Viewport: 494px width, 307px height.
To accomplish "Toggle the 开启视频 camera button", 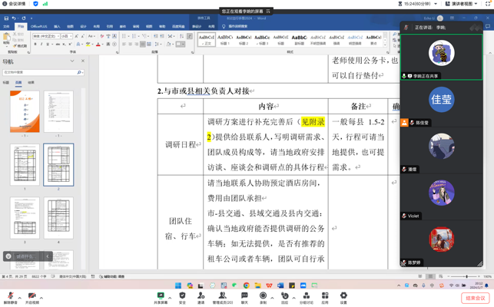I will pyautogui.click(x=32, y=296).
